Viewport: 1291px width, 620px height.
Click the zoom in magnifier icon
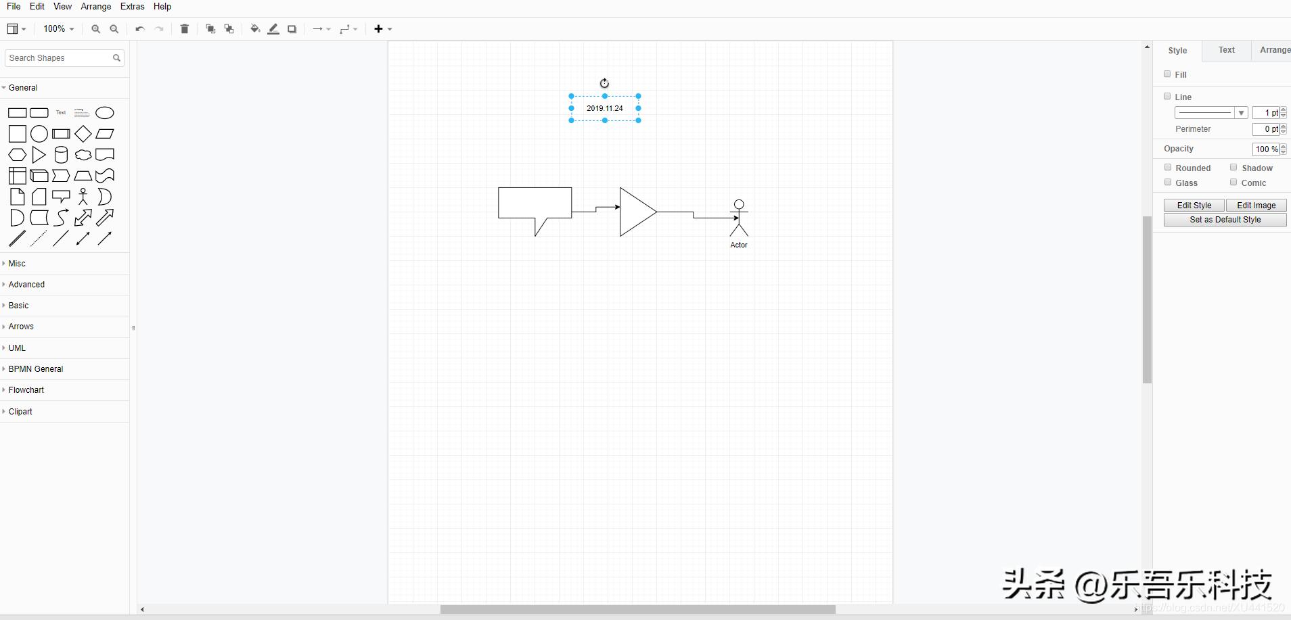(x=95, y=29)
